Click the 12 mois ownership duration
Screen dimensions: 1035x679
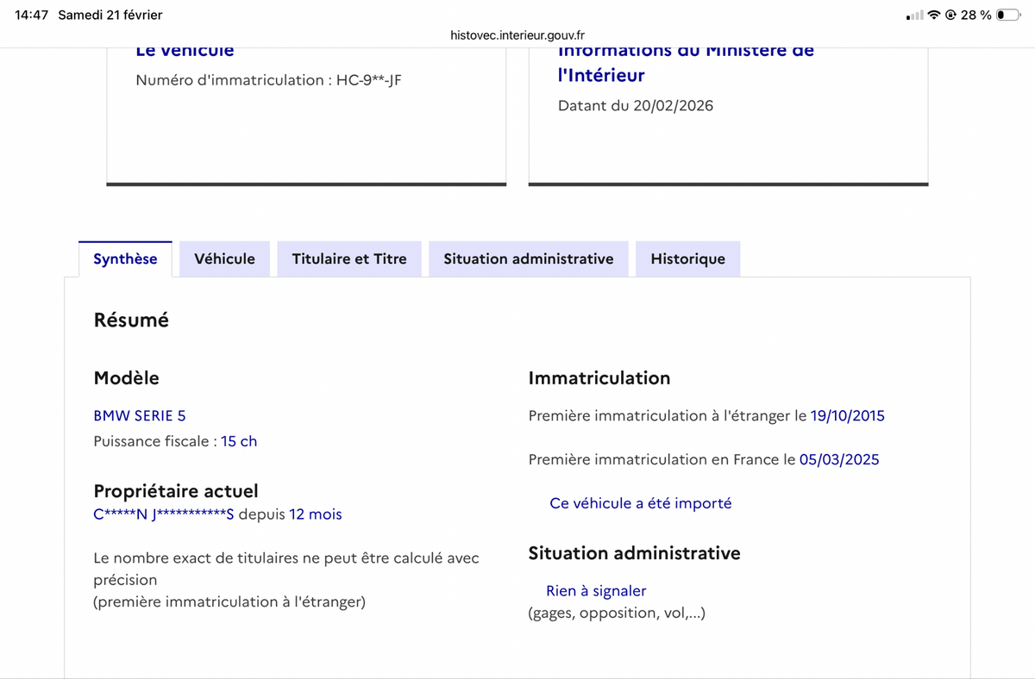pos(316,514)
